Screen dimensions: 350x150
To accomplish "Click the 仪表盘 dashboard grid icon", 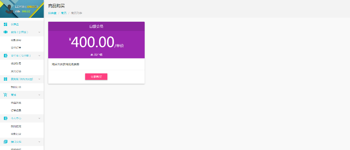I will point(5,24).
